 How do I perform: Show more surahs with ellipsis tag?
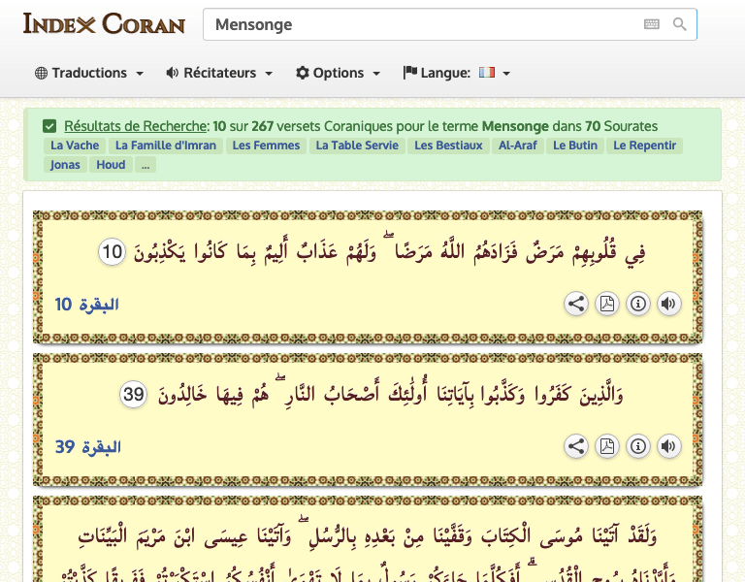(146, 165)
